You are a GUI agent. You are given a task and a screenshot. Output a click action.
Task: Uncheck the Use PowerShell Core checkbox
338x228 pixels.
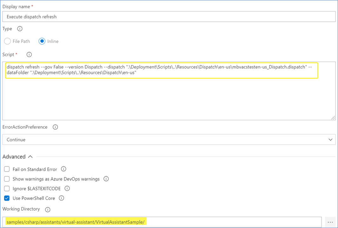[x=7, y=198]
